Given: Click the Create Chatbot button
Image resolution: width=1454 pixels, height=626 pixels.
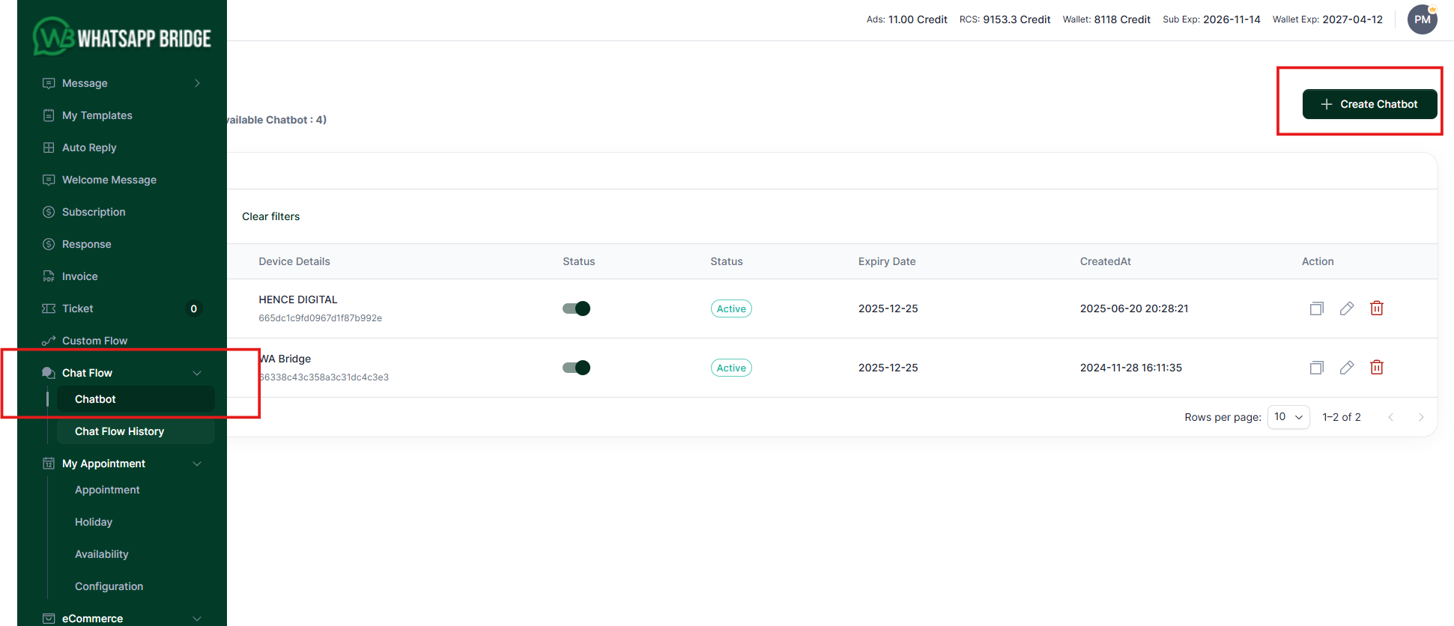Looking at the screenshot, I should [1369, 104].
